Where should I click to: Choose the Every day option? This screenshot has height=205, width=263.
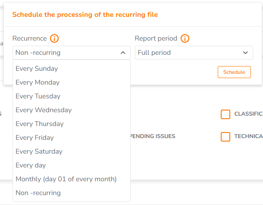click(x=72, y=165)
